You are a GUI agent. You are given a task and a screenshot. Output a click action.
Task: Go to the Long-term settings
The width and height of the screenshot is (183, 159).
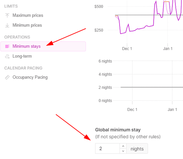(x=22, y=56)
